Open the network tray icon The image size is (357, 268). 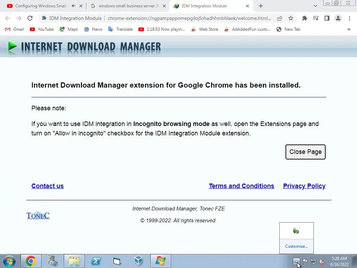click(x=313, y=261)
